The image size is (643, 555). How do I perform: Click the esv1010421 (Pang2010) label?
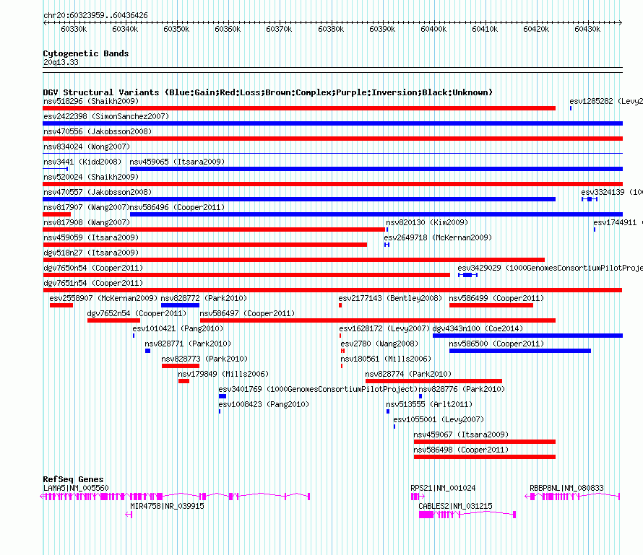(x=178, y=328)
